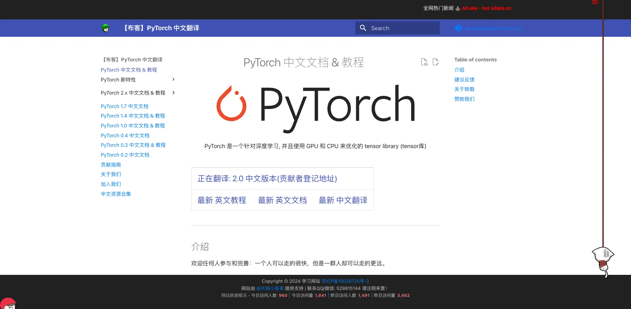Open the AILake hot.ailake.cn link

486,8
